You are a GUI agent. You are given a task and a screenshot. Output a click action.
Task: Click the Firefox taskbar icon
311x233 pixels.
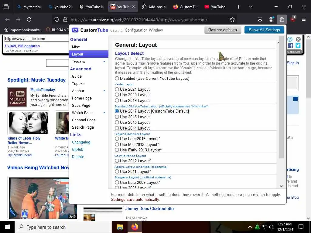[x=135, y=227]
